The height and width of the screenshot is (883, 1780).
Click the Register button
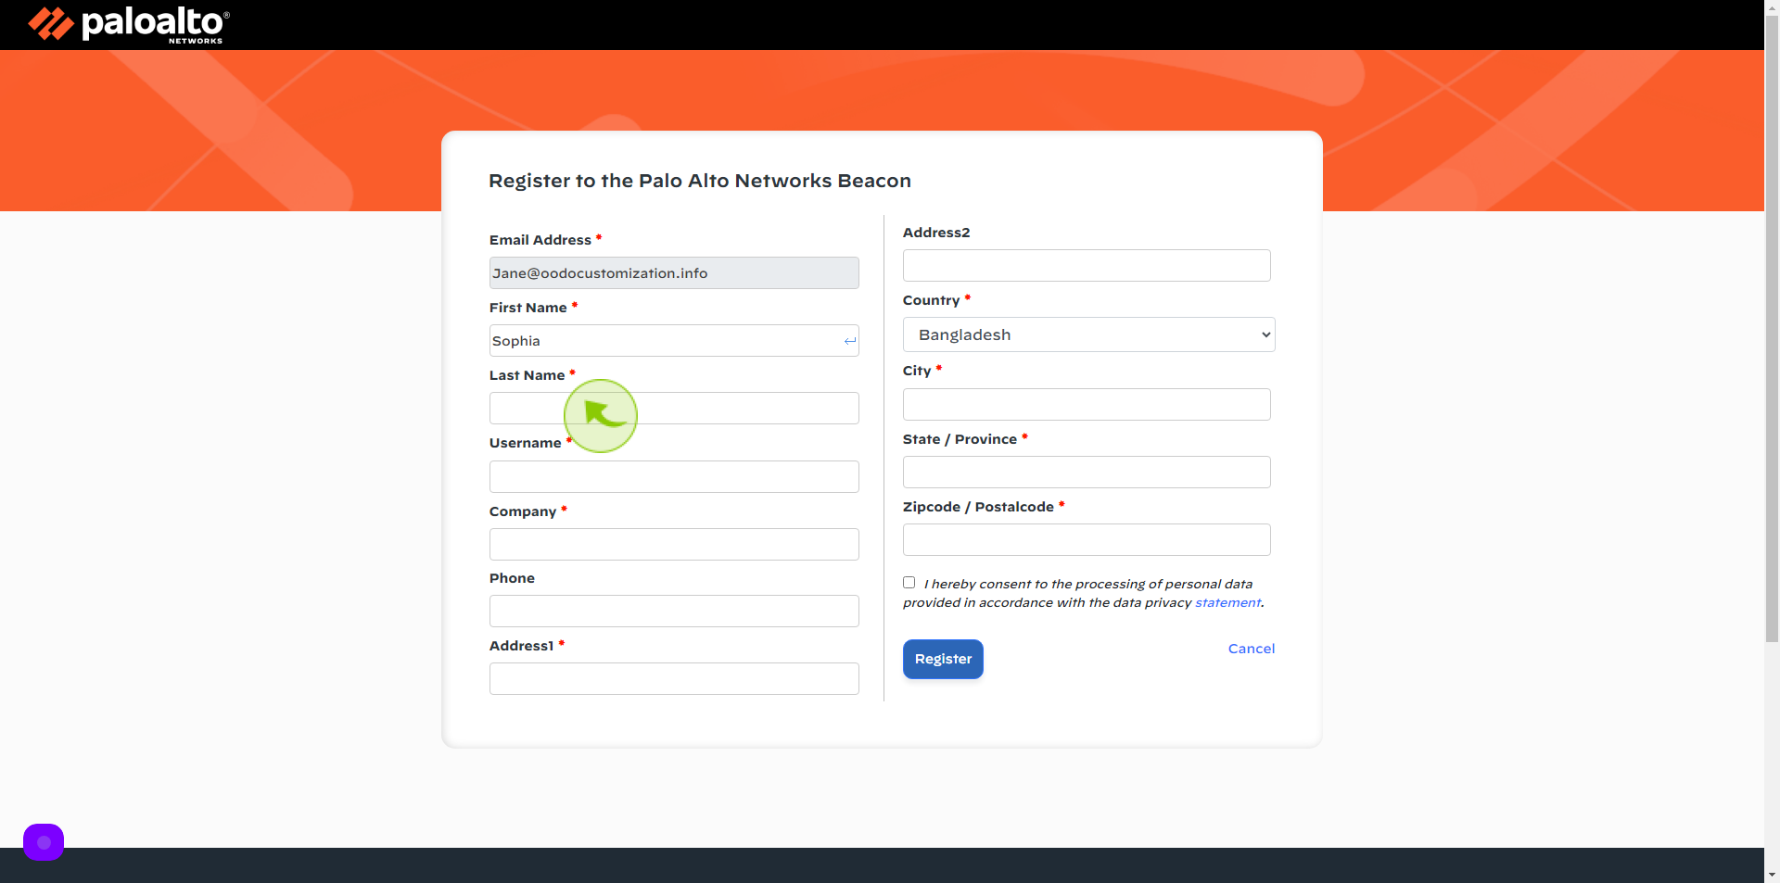(943, 659)
